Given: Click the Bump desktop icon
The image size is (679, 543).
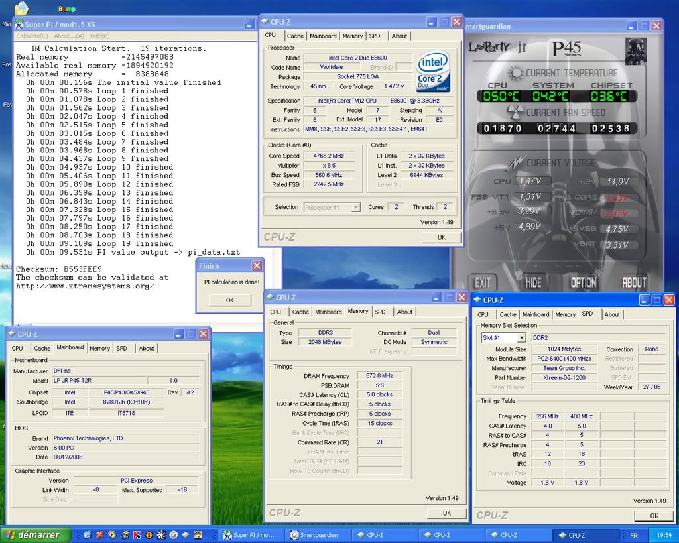Looking at the screenshot, I should 66,9.
